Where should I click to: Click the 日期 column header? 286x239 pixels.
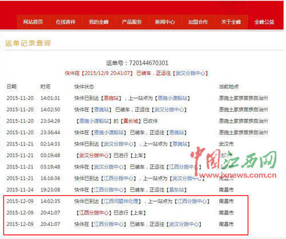click(x=11, y=87)
